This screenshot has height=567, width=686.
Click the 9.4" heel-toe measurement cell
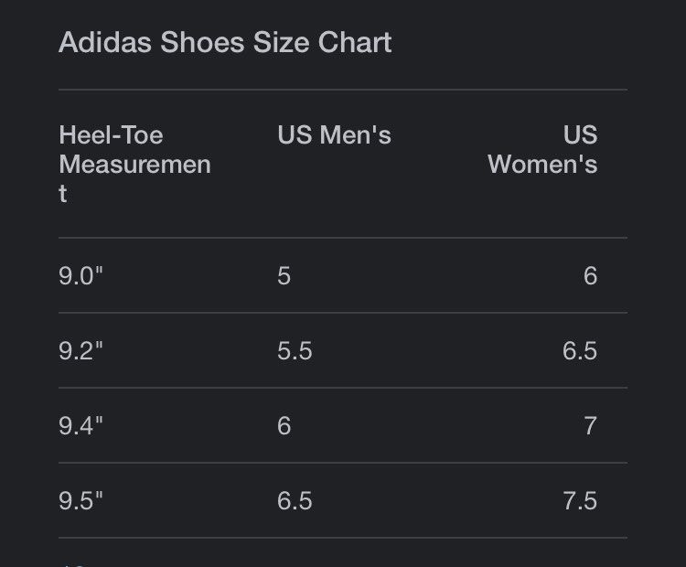click(x=80, y=425)
